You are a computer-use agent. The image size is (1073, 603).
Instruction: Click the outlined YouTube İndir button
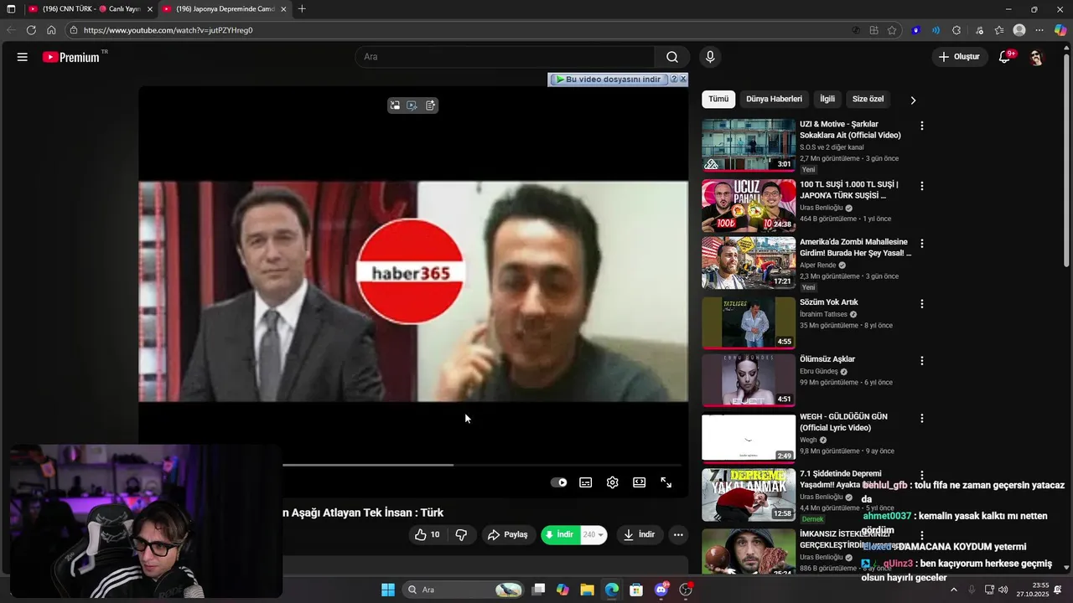coord(640,534)
